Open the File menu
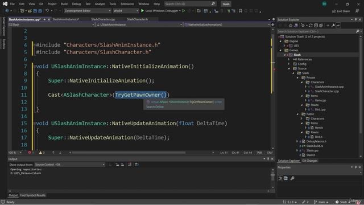 tap(13, 4)
